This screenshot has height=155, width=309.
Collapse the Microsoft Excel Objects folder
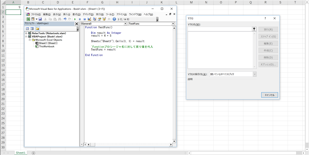pos(30,40)
